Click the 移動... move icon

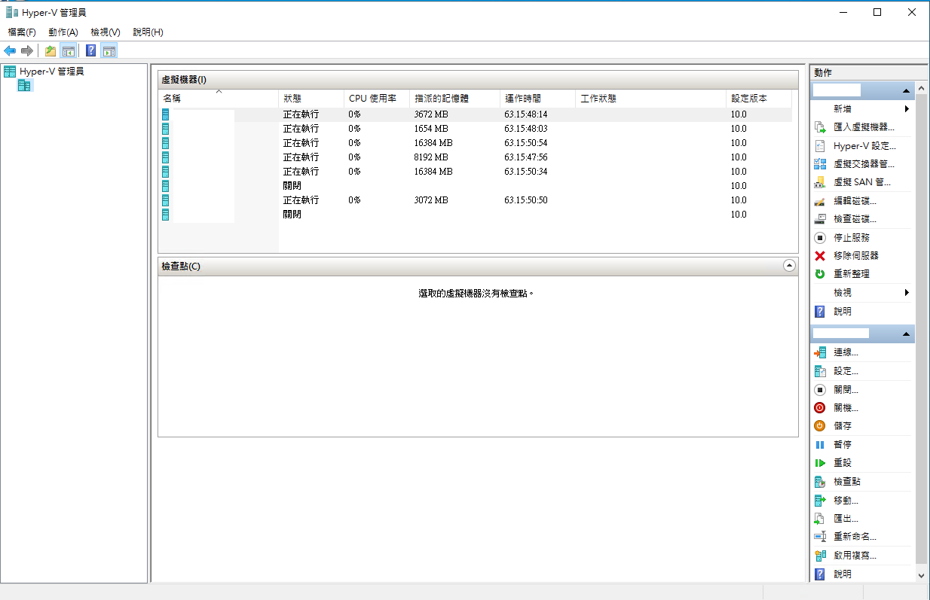click(820, 500)
